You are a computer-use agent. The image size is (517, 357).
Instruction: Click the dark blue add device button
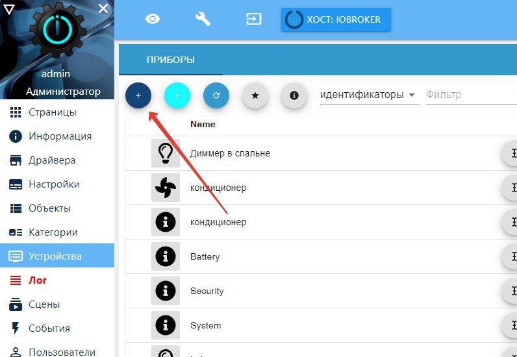click(138, 95)
